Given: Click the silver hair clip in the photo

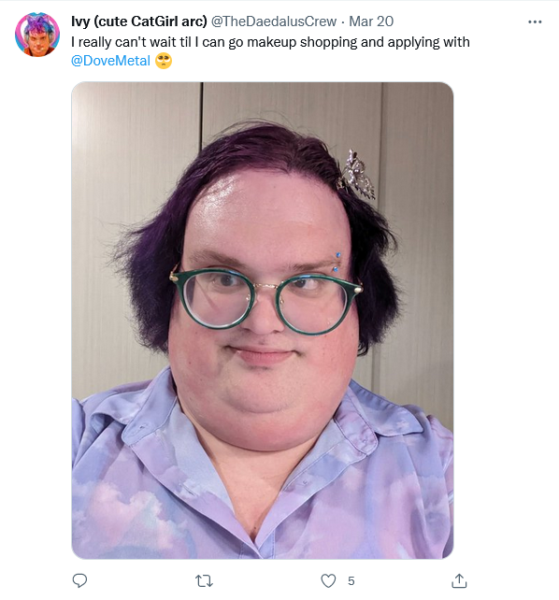Looking at the screenshot, I should pos(356,175).
